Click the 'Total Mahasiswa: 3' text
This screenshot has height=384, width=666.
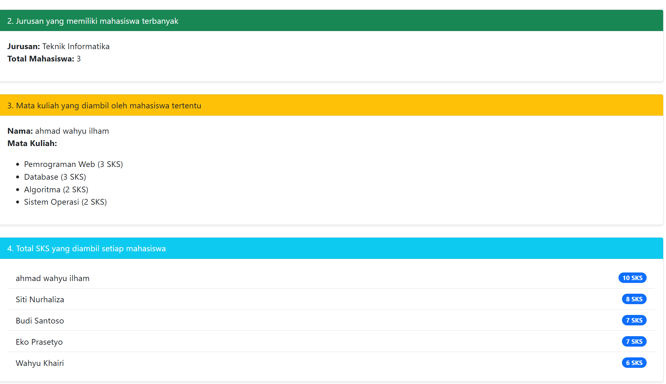point(44,59)
